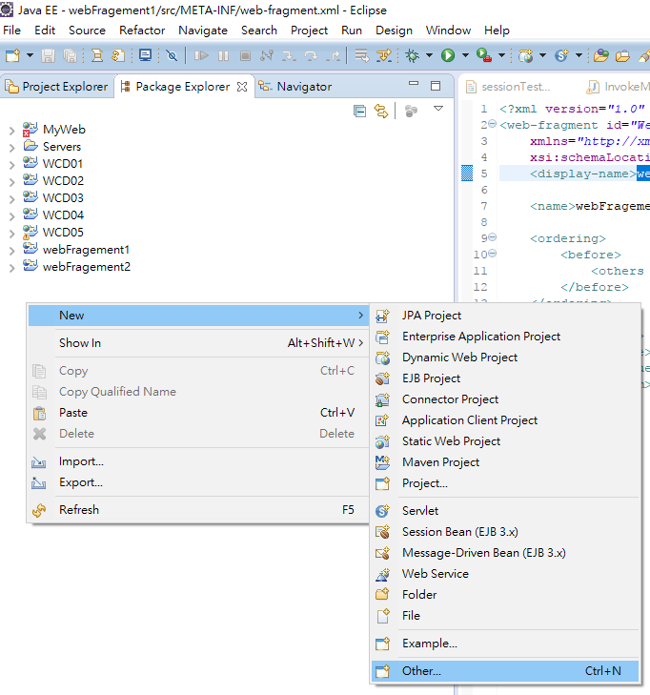The image size is (650, 695).
Task: Toggle Link with Editor in Package Explorer
Action: click(x=381, y=111)
